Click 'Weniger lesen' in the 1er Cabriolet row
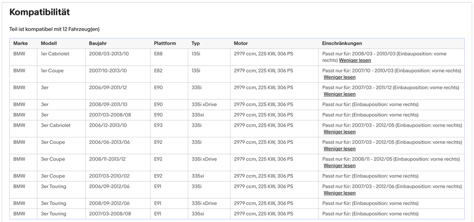Viewport: 474px width, 222px height. [355, 60]
